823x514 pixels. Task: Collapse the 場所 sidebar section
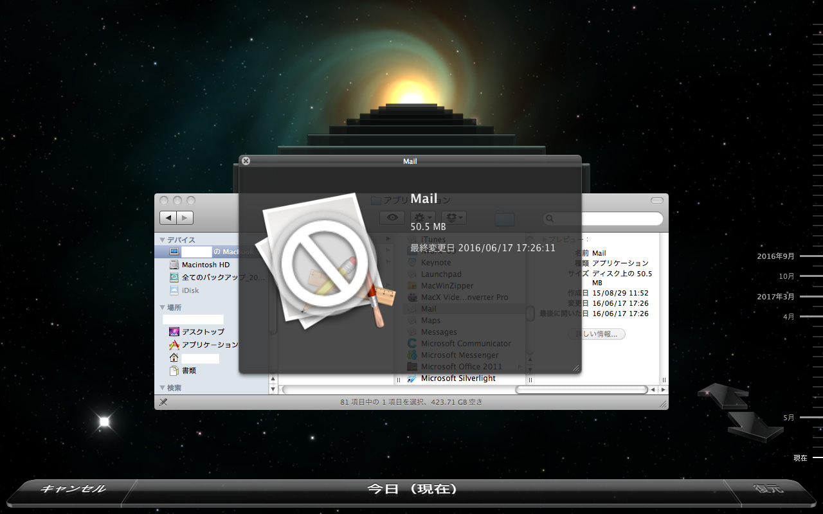coord(163,308)
